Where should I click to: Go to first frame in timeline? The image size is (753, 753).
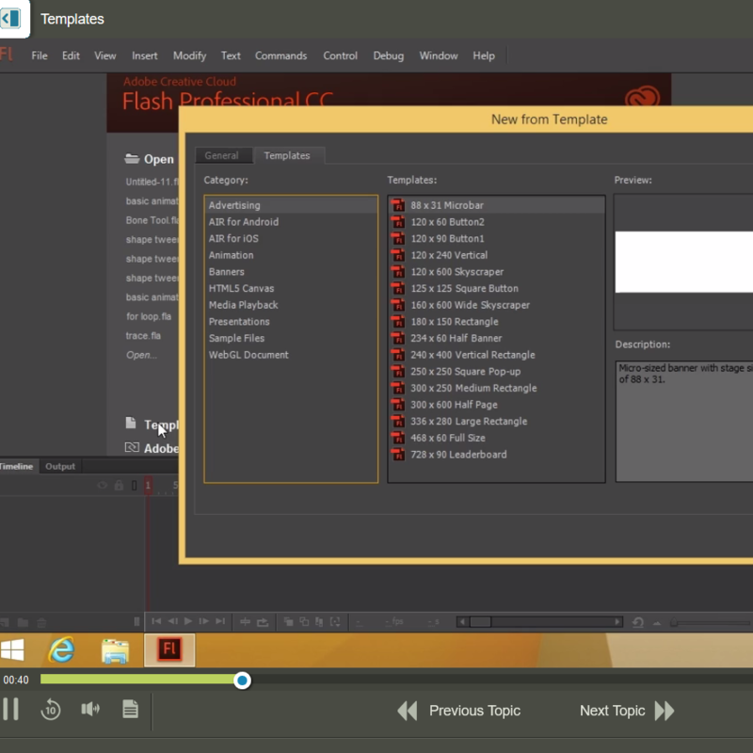pos(156,621)
